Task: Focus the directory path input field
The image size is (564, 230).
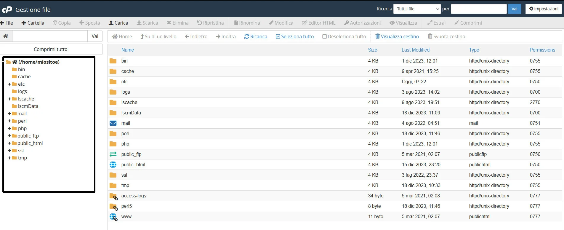Action: tap(50, 36)
